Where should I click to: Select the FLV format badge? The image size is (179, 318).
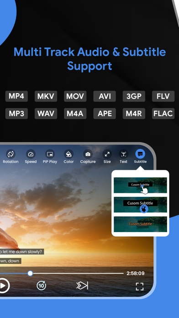[163, 96]
